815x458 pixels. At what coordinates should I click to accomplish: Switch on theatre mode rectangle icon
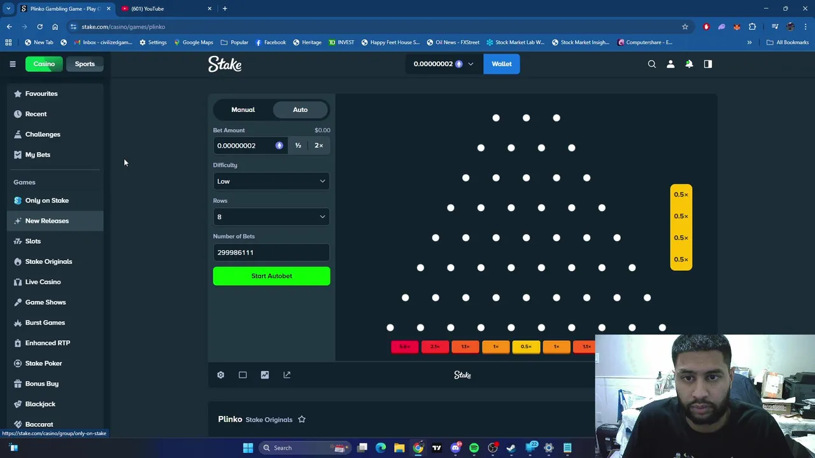(x=243, y=375)
